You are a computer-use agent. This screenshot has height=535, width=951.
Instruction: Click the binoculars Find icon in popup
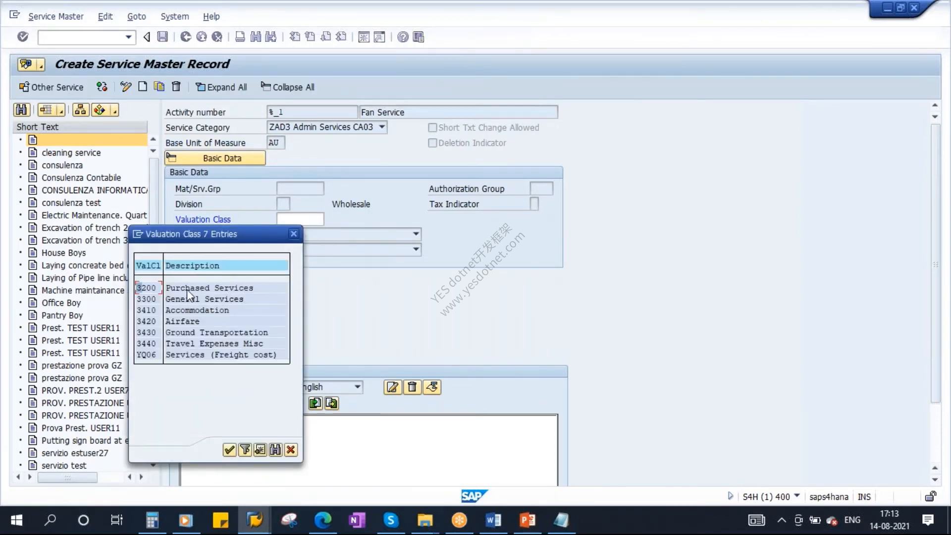pyautogui.click(x=275, y=449)
